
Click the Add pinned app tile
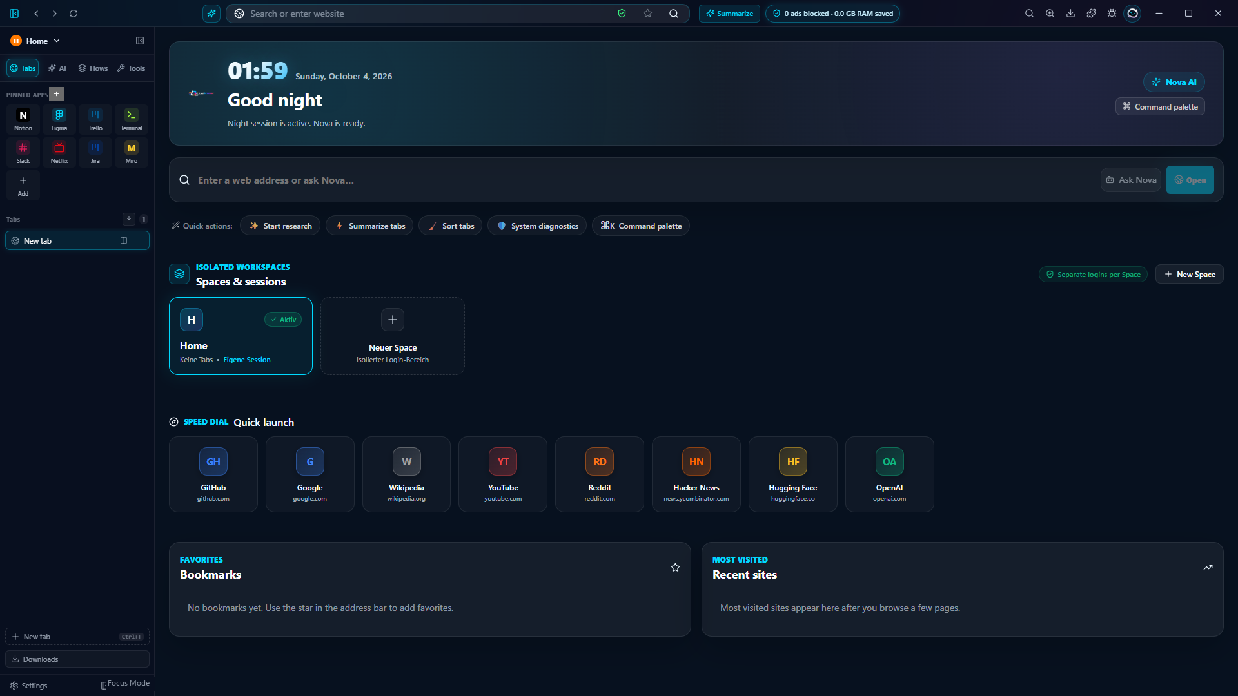tap(23, 185)
